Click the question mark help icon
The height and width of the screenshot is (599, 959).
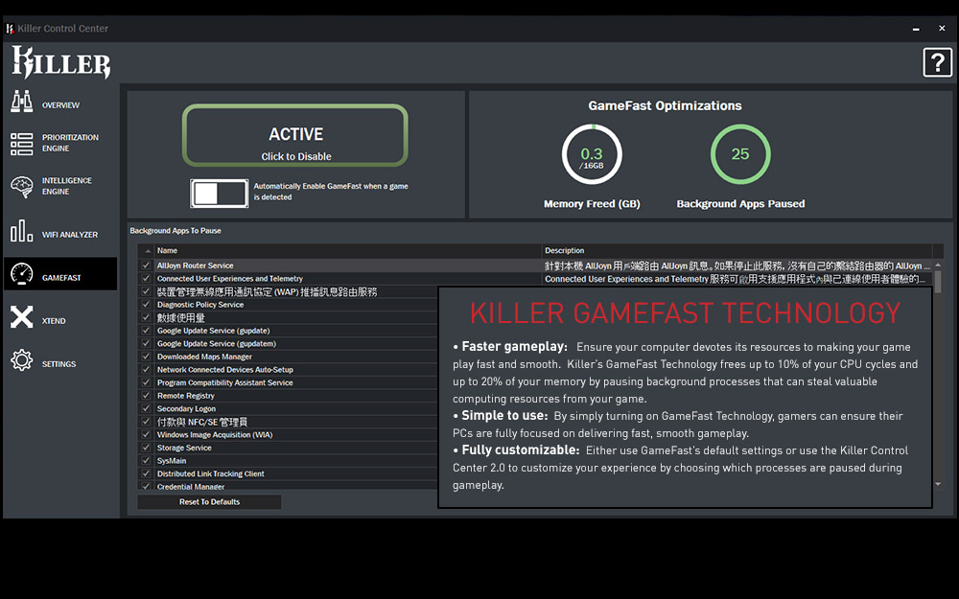pyautogui.click(x=937, y=62)
